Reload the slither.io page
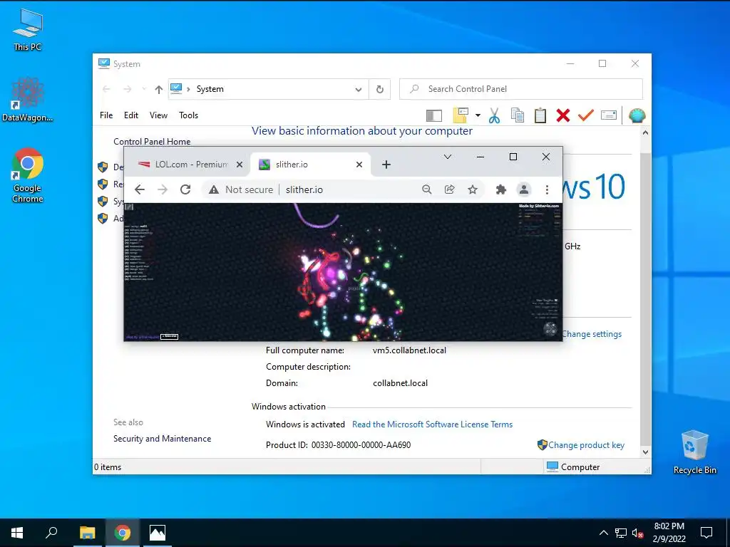 tap(185, 189)
